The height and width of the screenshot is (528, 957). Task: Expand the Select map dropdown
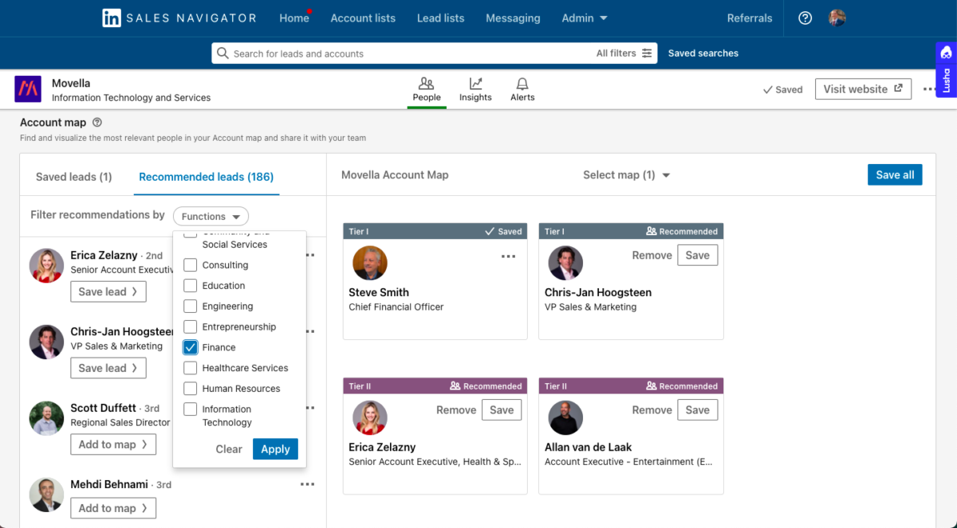pyautogui.click(x=627, y=174)
